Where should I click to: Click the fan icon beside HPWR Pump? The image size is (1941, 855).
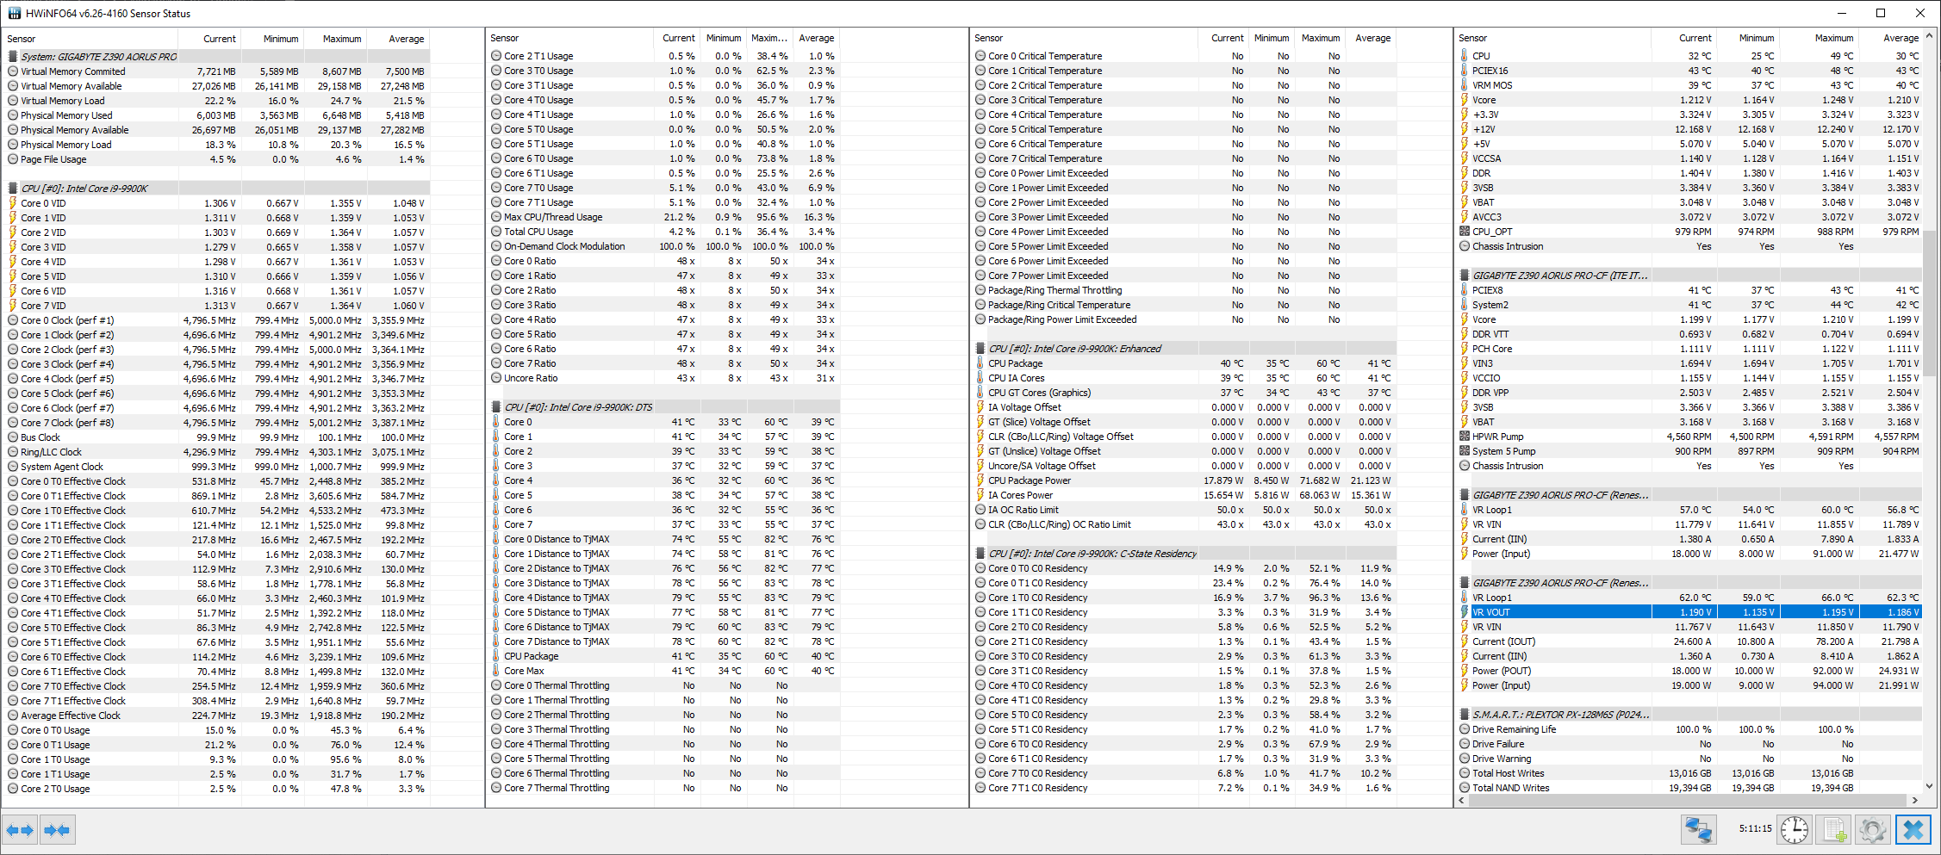1464,437
